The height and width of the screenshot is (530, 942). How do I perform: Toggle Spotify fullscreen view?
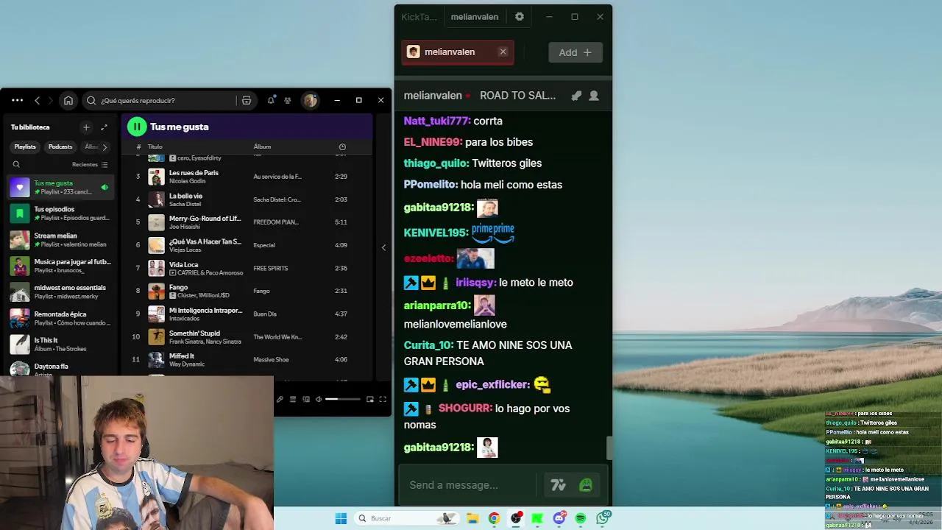click(x=383, y=399)
